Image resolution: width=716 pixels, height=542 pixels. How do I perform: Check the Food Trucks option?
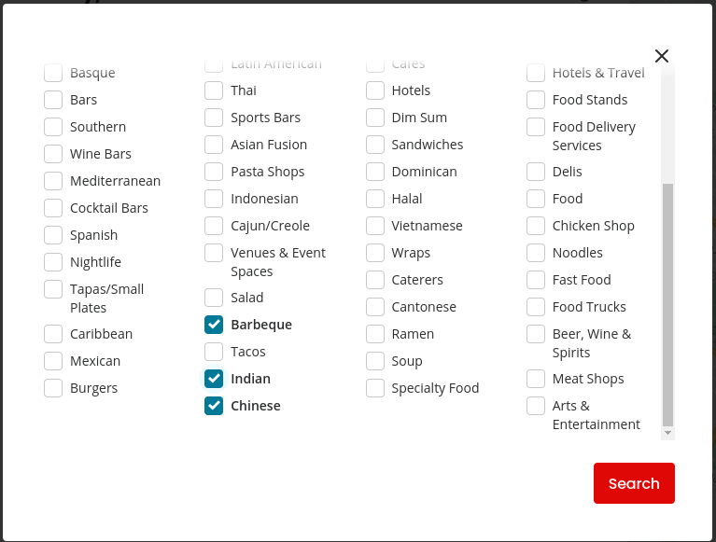[x=536, y=307]
